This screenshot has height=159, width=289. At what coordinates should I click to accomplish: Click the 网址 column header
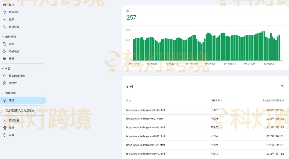(x=128, y=101)
